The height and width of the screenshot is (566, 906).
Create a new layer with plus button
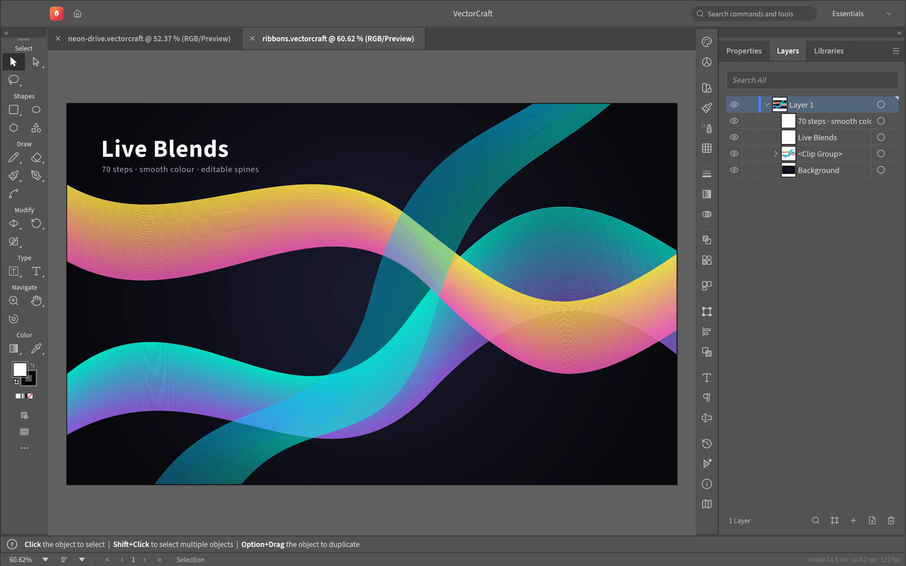pos(853,520)
